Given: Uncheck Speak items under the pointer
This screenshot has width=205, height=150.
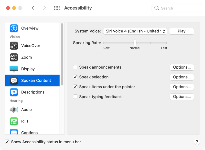Looking at the screenshot, I should [x=75, y=87].
